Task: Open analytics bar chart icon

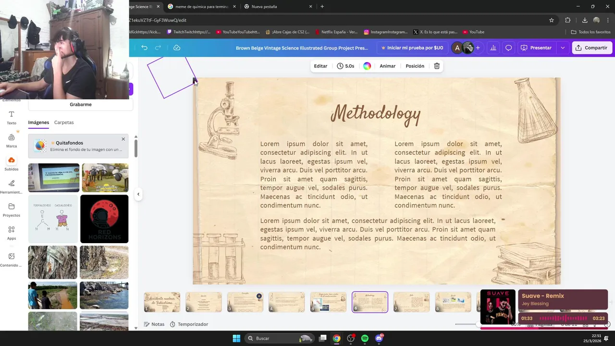Action: (x=493, y=48)
